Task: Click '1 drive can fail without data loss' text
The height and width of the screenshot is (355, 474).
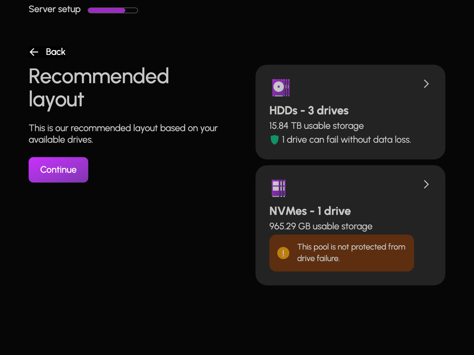Action: pos(346,140)
